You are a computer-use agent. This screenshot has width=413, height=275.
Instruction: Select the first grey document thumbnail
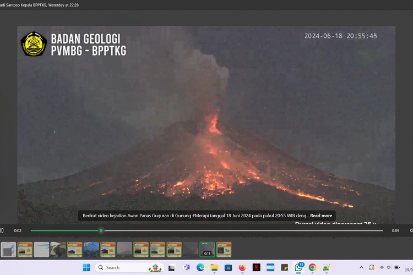click(8, 250)
